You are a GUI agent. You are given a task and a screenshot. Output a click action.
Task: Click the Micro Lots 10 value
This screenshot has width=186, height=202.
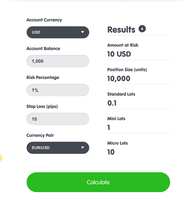[x=111, y=152]
